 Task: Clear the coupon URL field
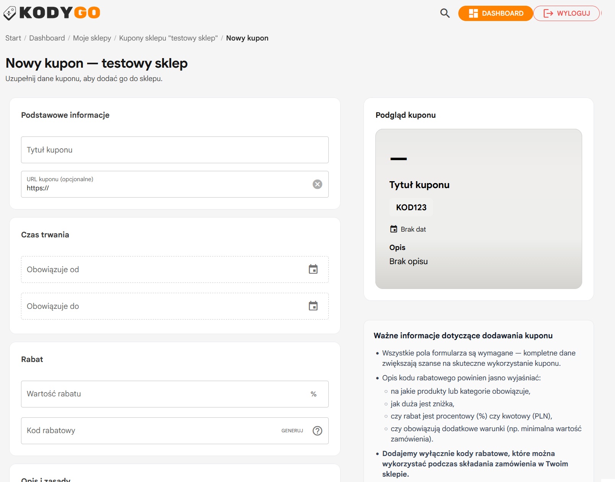pos(317,184)
